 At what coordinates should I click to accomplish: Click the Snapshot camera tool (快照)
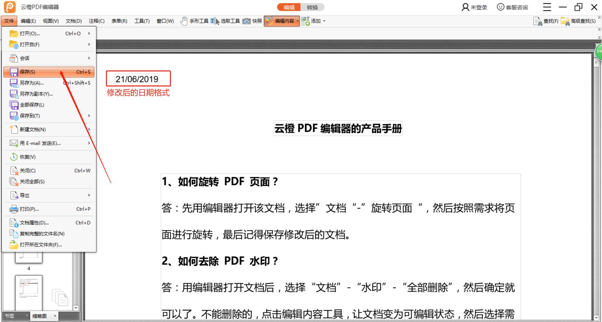pyautogui.click(x=252, y=21)
